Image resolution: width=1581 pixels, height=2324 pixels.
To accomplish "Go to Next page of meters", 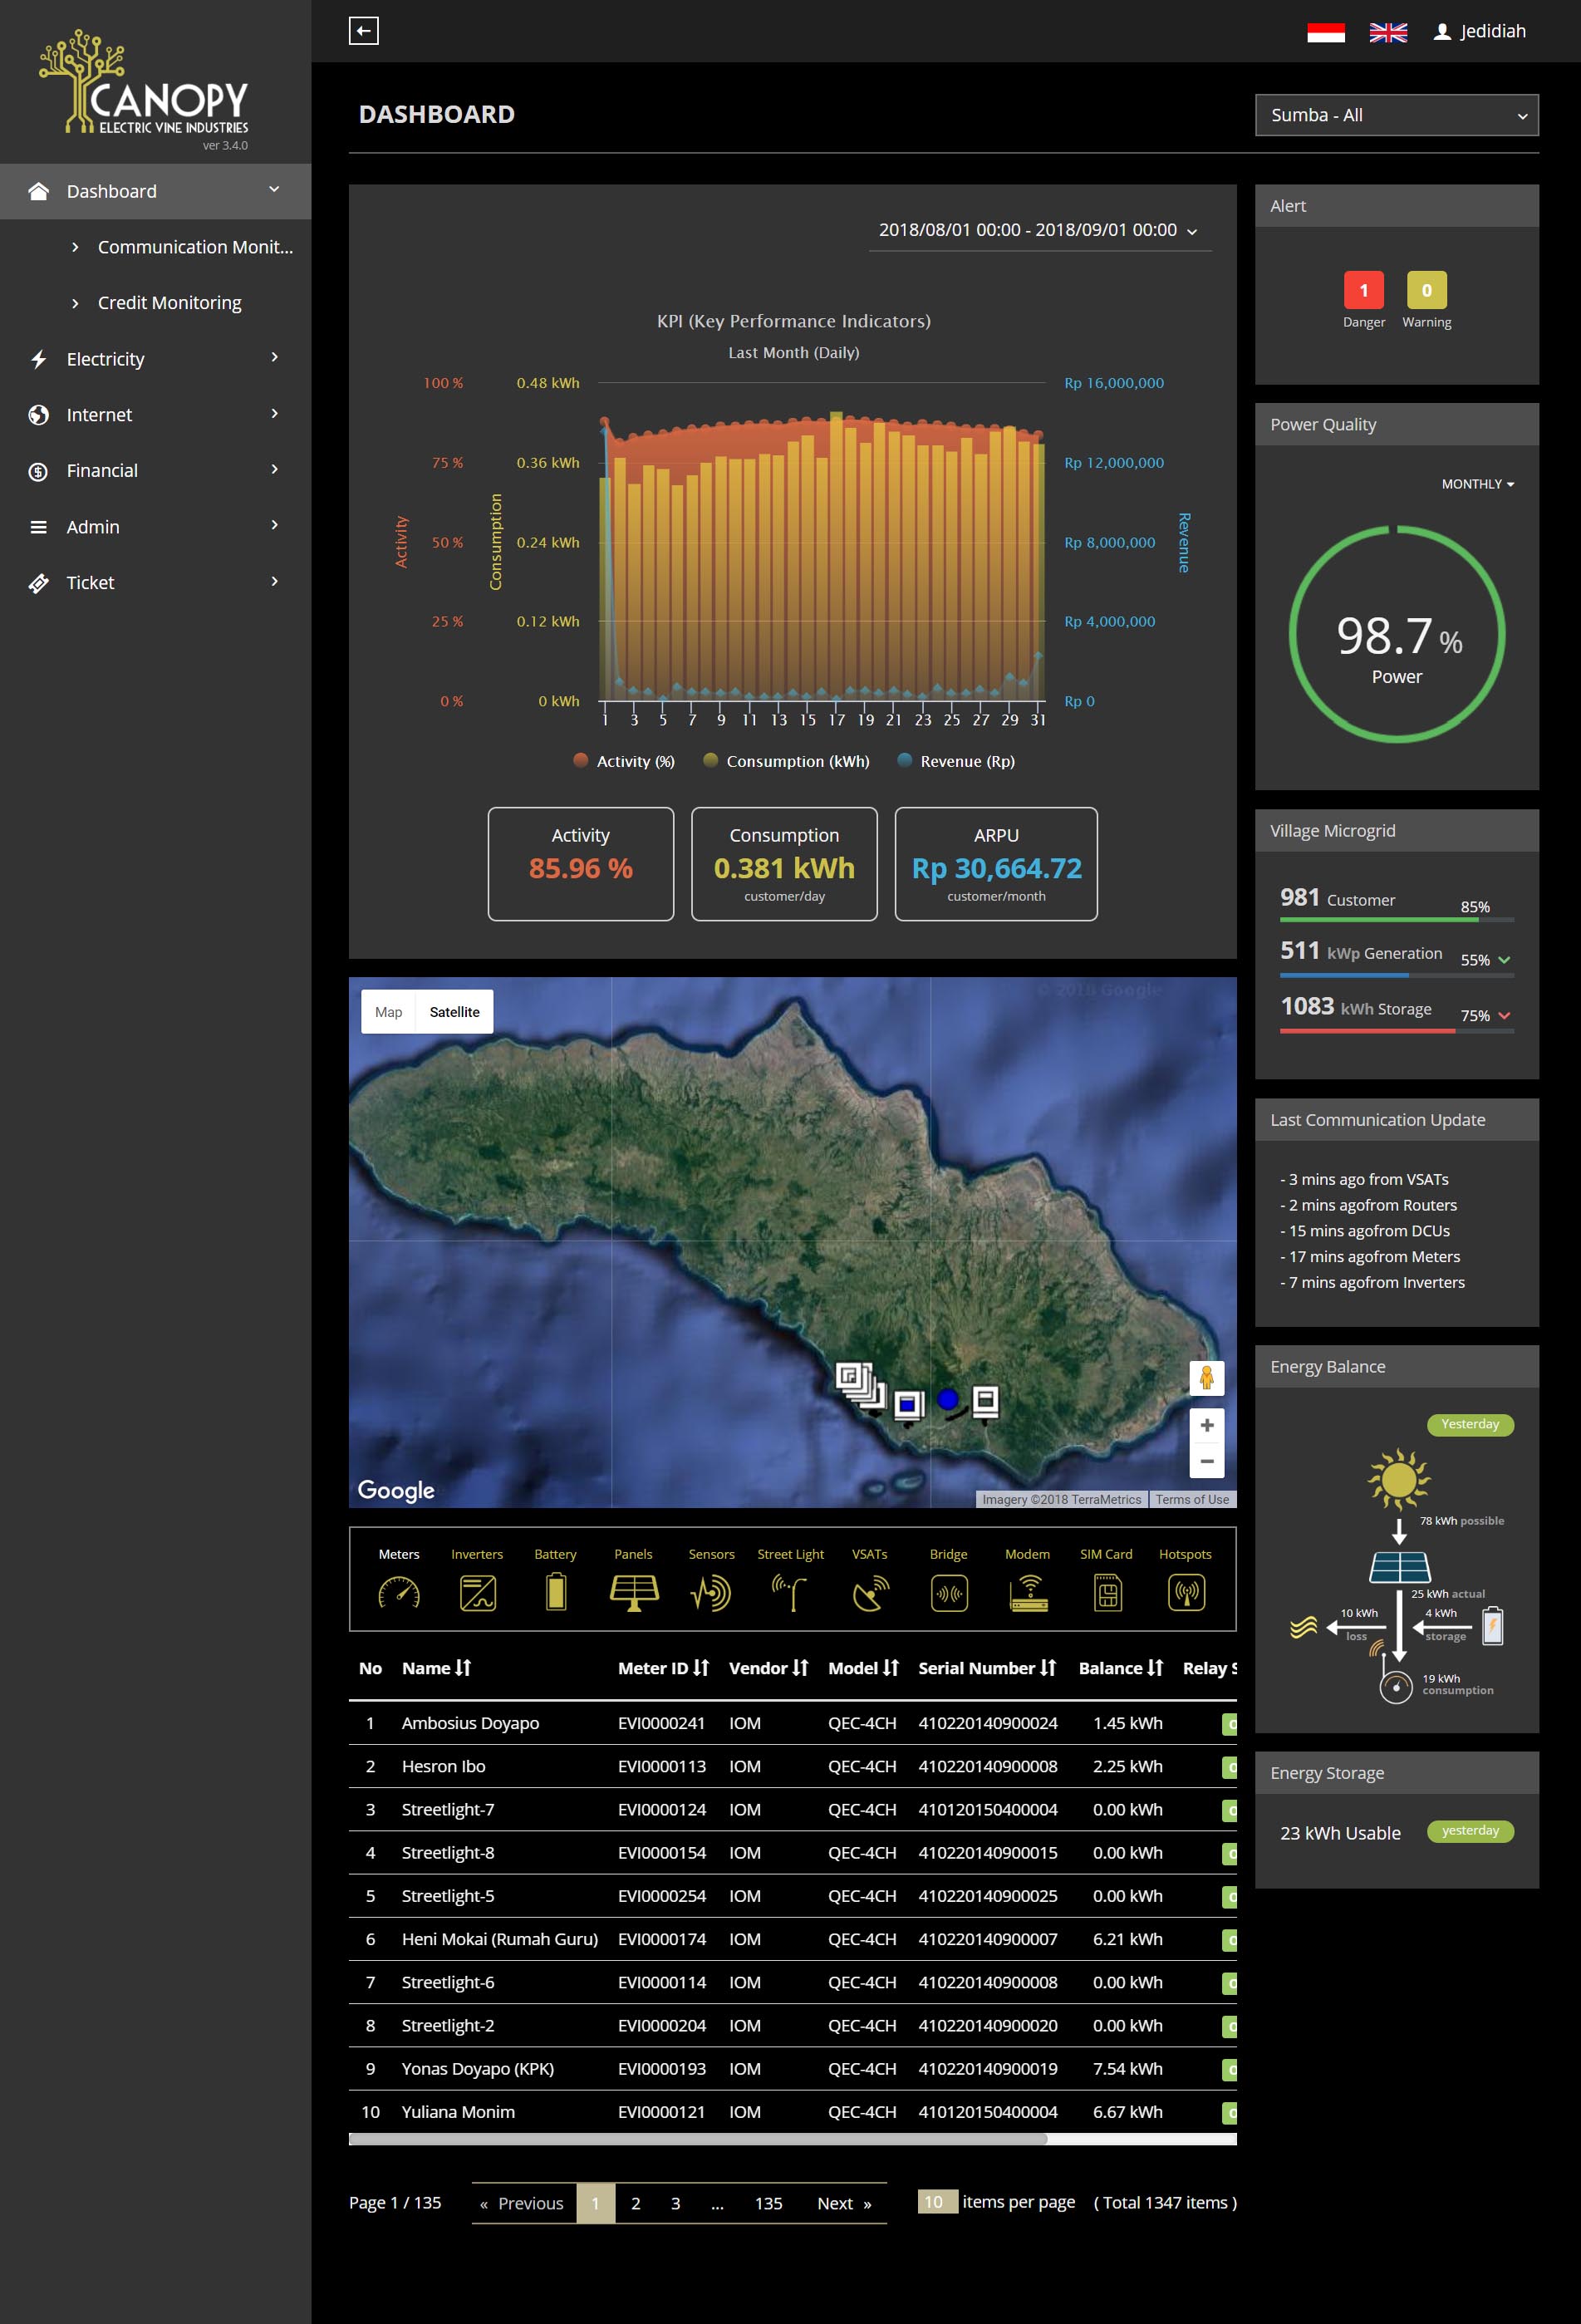I will pyautogui.click(x=844, y=2203).
